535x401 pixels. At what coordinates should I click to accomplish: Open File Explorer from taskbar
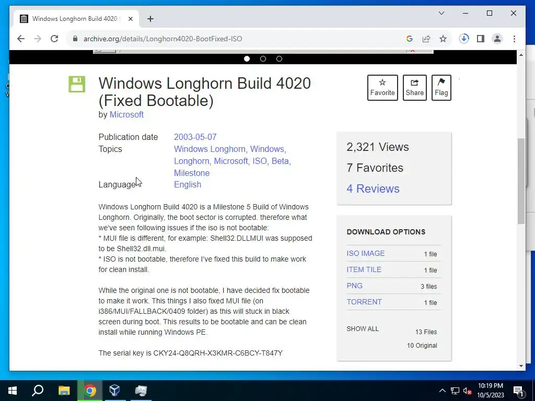(x=64, y=391)
